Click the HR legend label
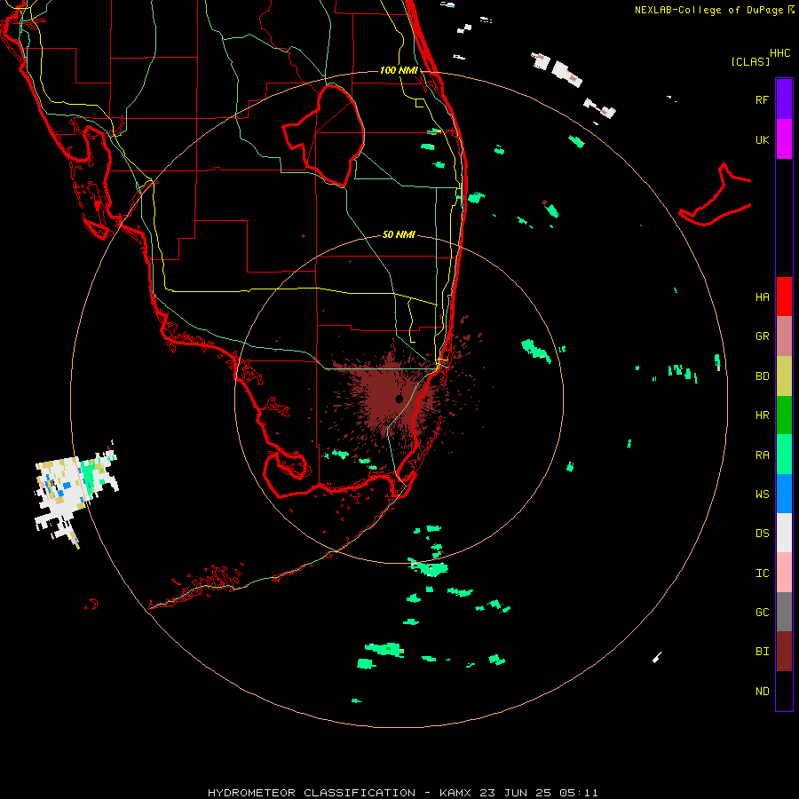Screen dimensions: 799x799 pyautogui.click(x=762, y=415)
